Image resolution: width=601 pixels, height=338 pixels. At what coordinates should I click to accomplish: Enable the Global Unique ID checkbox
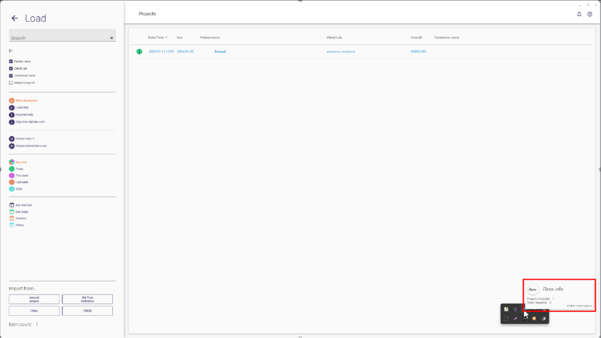tap(11, 82)
